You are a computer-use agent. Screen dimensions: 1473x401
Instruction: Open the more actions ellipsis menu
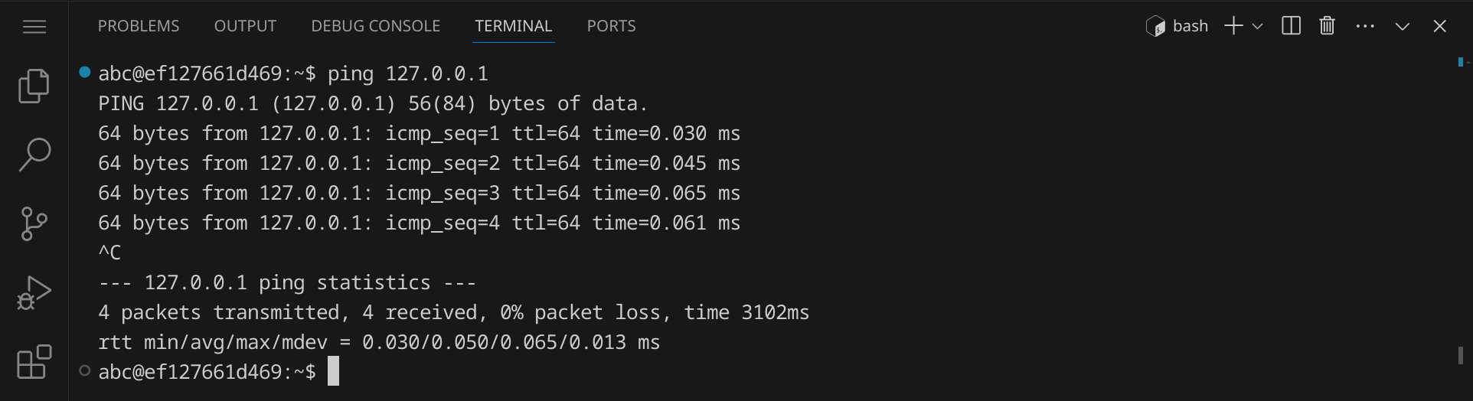pyautogui.click(x=1365, y=26)
